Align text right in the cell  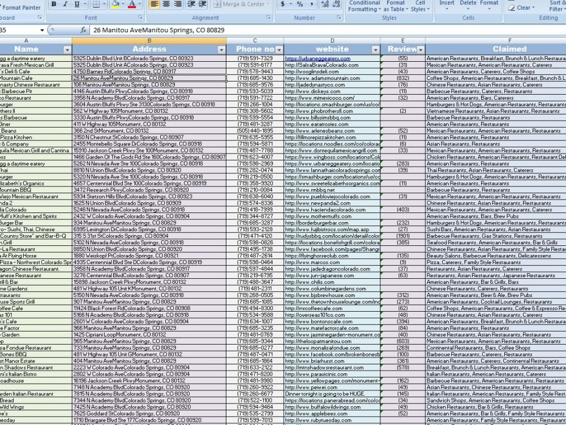(178, 5)
